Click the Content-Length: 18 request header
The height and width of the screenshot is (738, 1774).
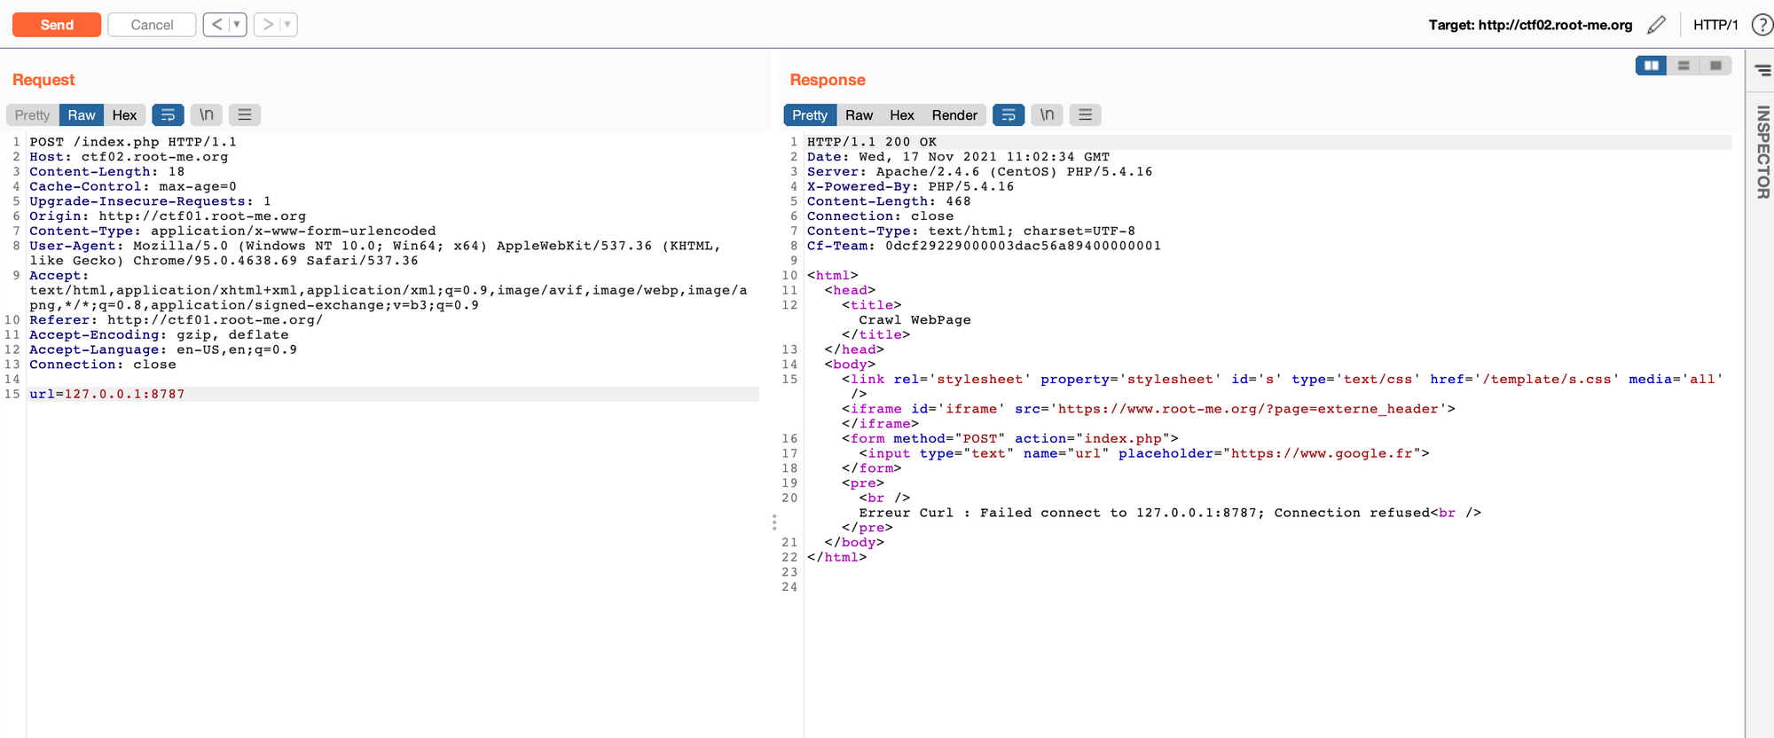coord(107,172)
